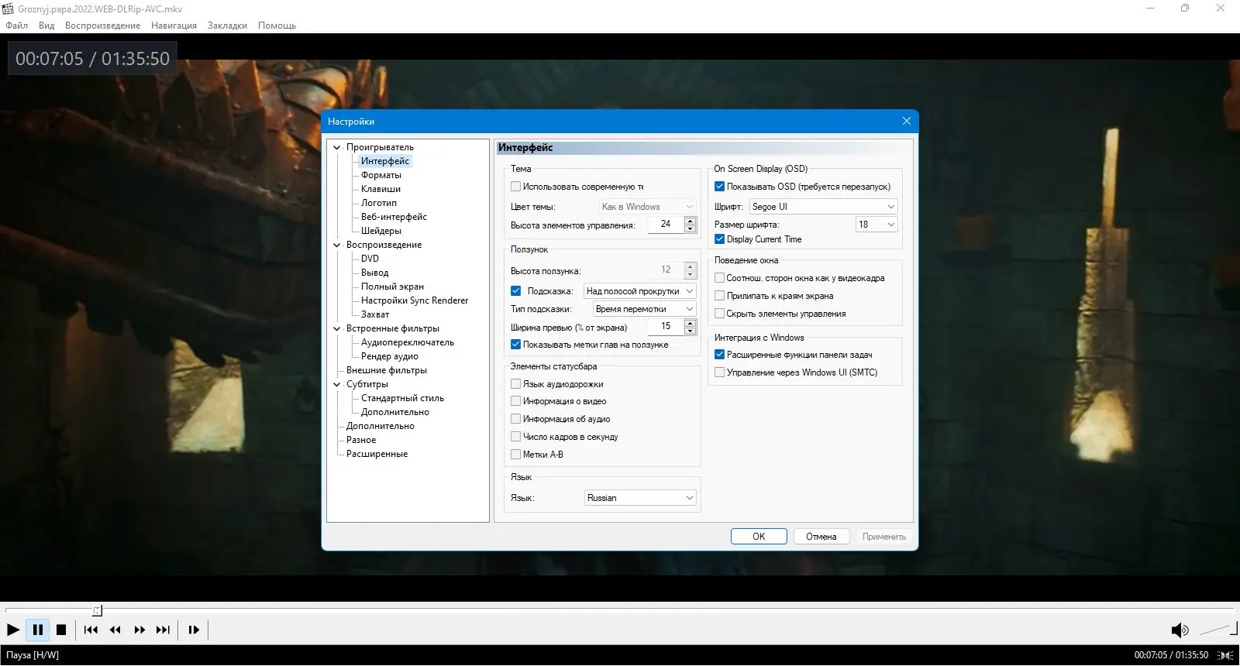Click the stereo speakers icon in status bar

pos(1227,655)
